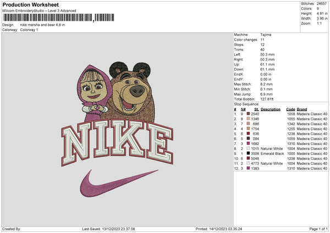Click the Max Stitch value 8.2 mm
The height and width of the screenshot is (233, 330).
point(266,84)
